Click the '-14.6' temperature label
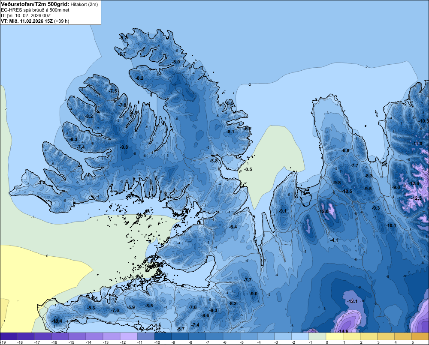 tap(343, 331)
